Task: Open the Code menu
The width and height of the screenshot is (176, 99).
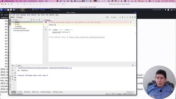Action: point(29,15)
